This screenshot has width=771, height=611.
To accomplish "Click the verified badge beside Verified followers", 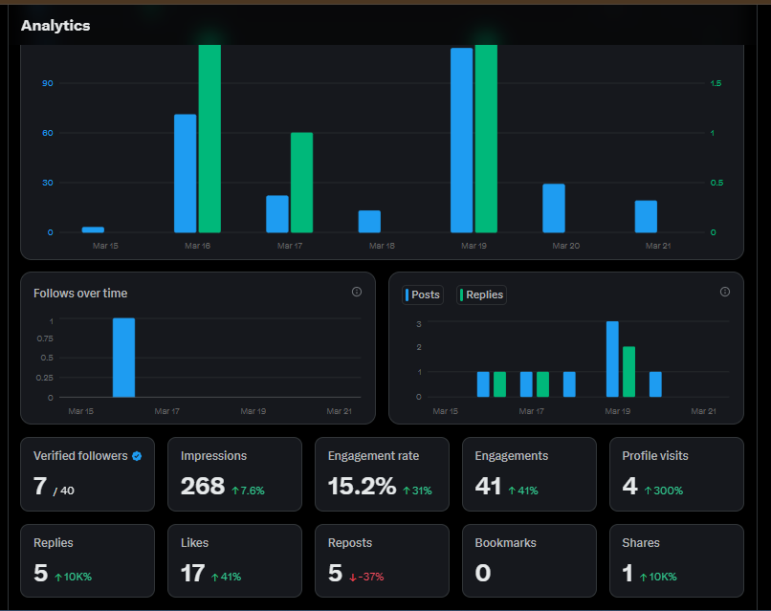I will pos(137,456).
